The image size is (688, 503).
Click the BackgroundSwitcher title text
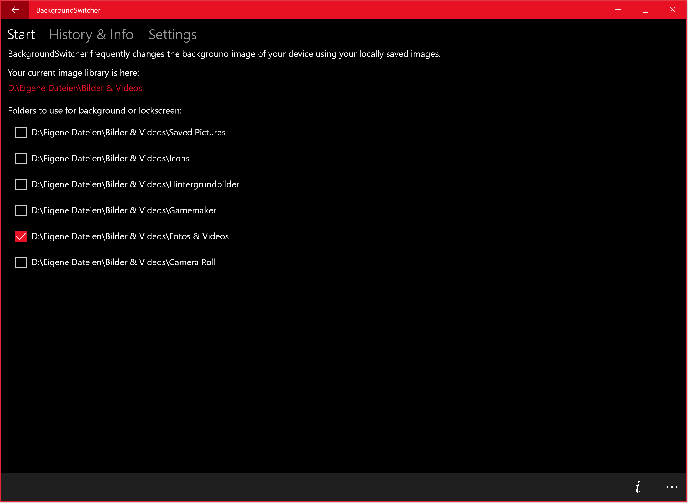click(x=68, y=10)
